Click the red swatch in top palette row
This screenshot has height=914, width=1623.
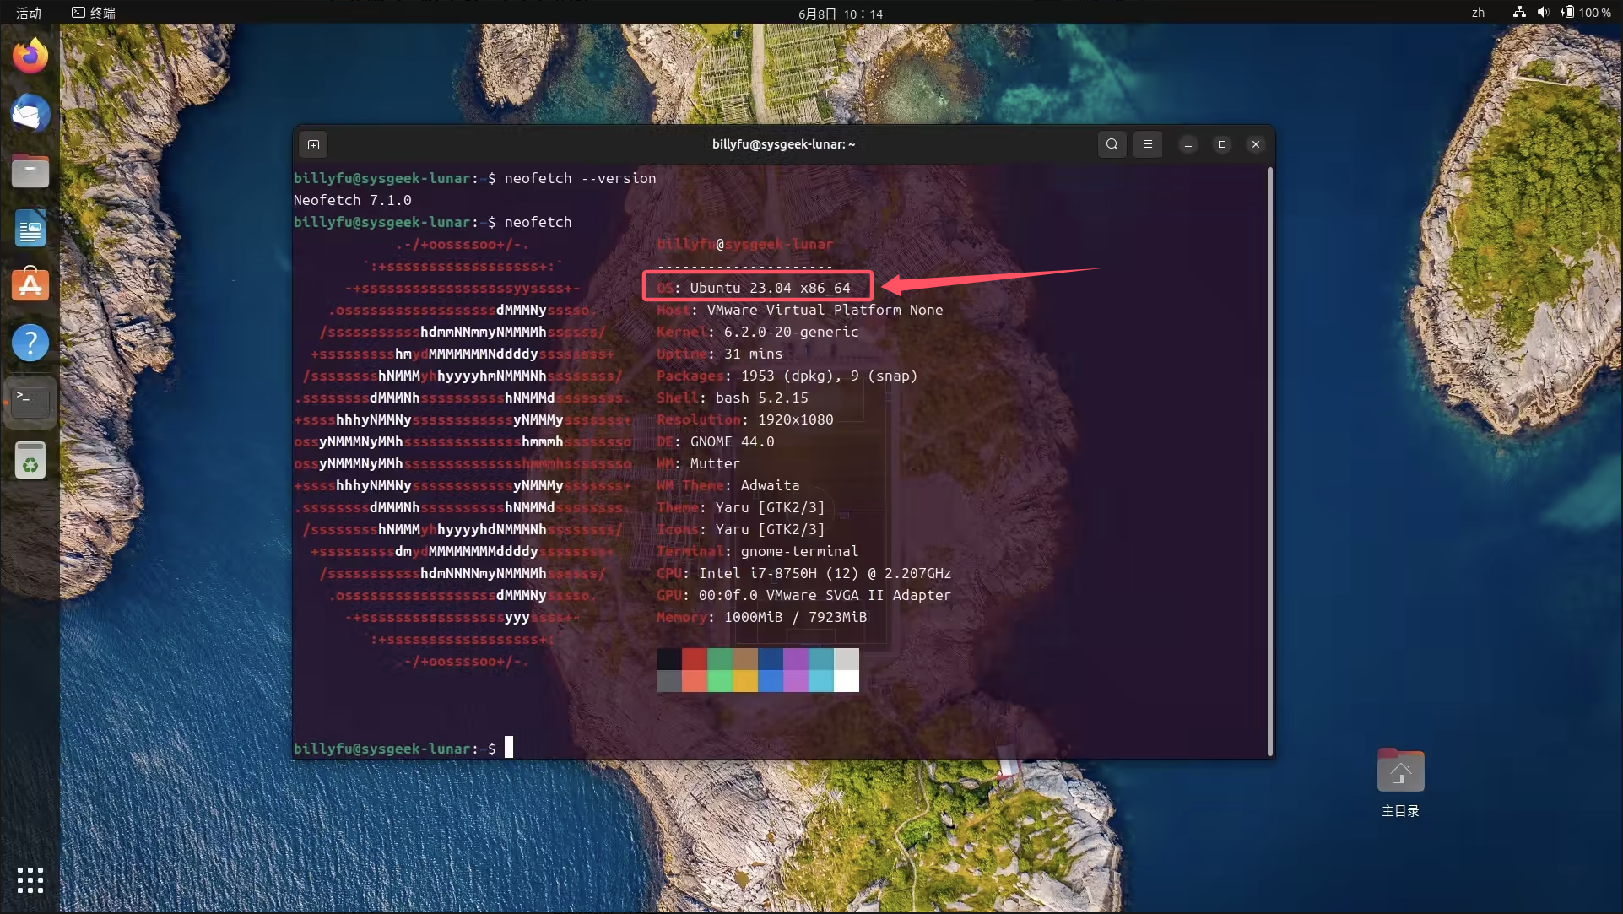695,659
